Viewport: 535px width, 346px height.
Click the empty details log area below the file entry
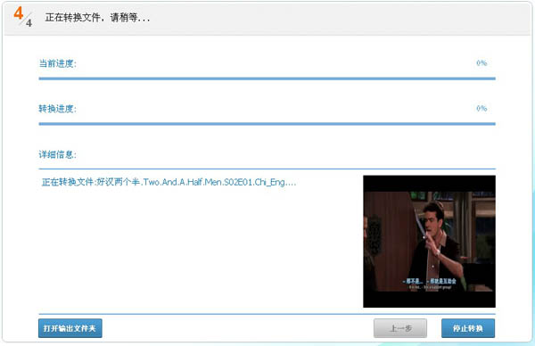(201, 249)
